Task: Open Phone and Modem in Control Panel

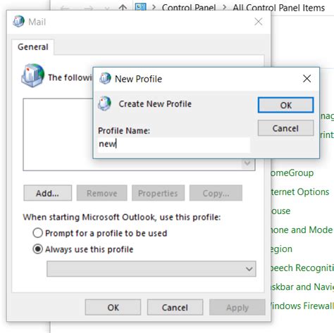Action: pyautogui.click(x=302, y=230)
